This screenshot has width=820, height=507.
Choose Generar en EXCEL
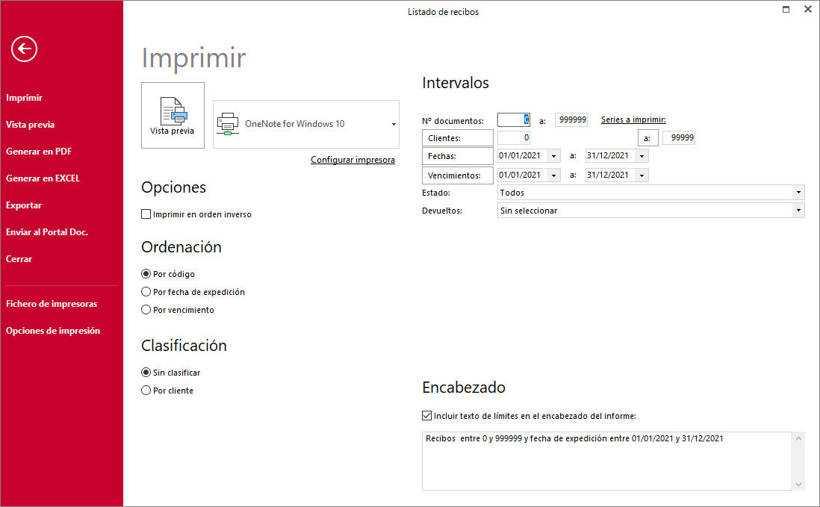43,178
